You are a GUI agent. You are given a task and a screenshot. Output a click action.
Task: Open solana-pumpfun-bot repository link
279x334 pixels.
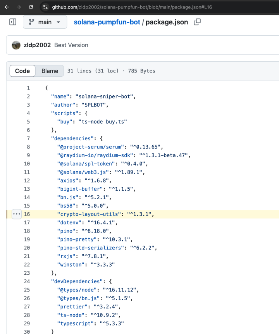[107, 22]
